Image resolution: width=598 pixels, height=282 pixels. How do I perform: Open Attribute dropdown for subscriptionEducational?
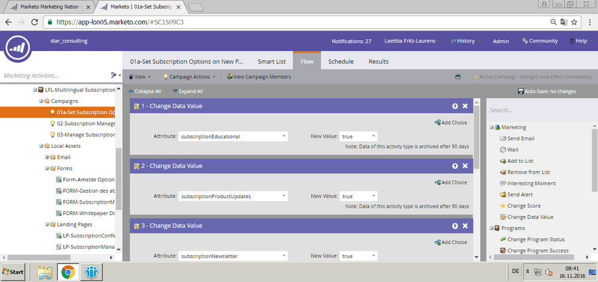pos(284,137)
